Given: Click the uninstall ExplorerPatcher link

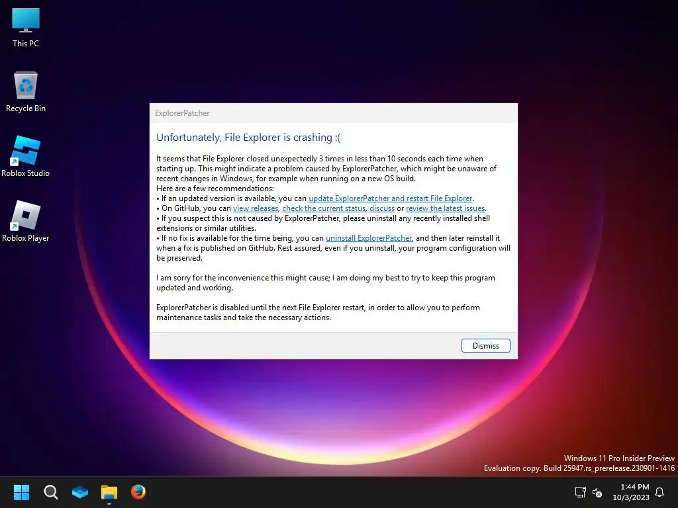Looking at the screenshot, I should point(369,238).
